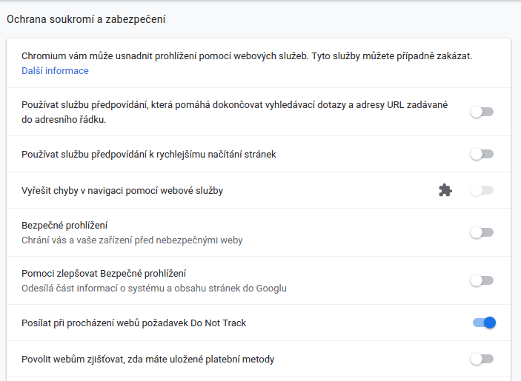Enable the URL and search query prediction toggle

[482, 112]
